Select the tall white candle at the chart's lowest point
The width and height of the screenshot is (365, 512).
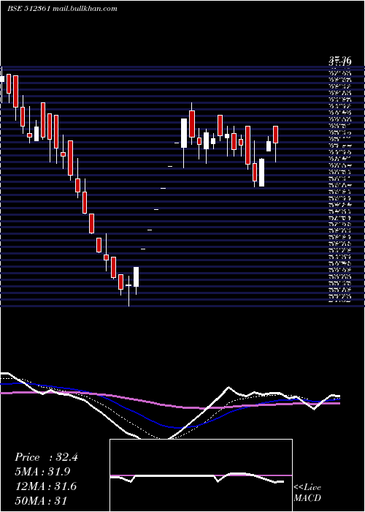coord(136,277)
